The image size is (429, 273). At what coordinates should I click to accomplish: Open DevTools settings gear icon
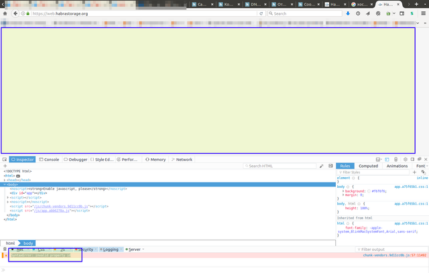[x=405, y=160]
